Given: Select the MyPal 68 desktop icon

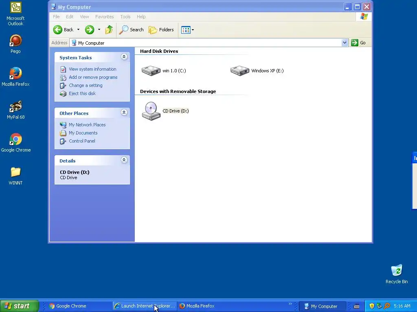Looking at the screenshot, I should tap(16, 110).
